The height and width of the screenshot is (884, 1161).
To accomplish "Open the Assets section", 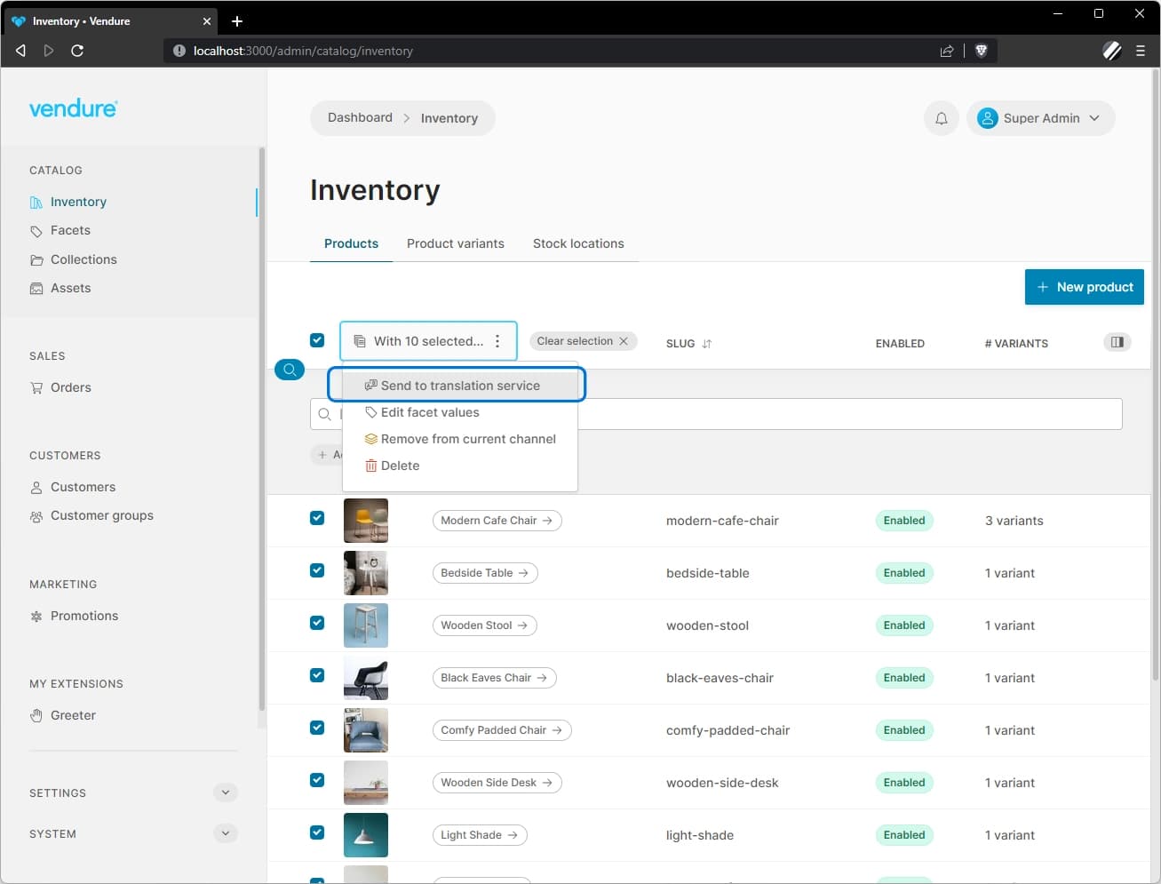I will pyautogui.click(x=70, y=288).
